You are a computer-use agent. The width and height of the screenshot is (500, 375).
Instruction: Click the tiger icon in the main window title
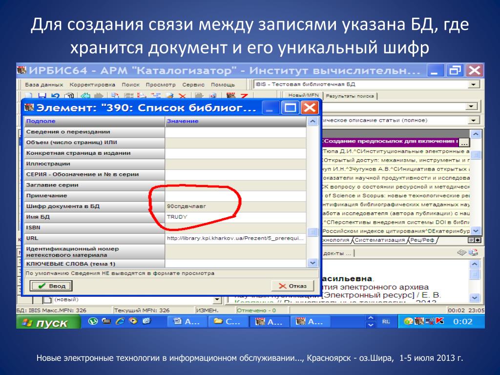(21, 70)
